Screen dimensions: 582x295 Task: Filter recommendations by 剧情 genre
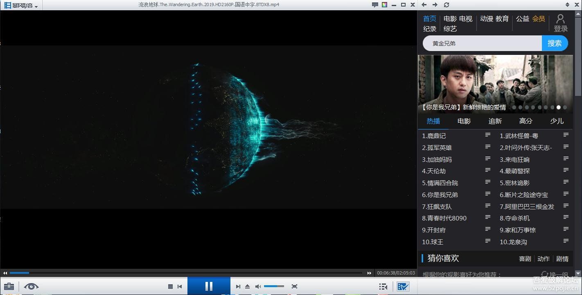coord(562,259)
